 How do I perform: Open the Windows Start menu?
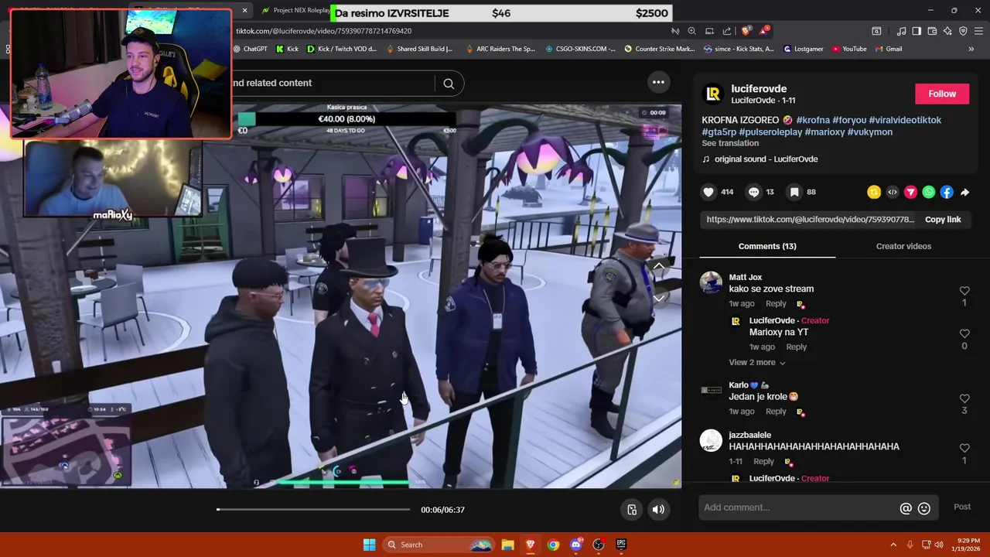369,545
